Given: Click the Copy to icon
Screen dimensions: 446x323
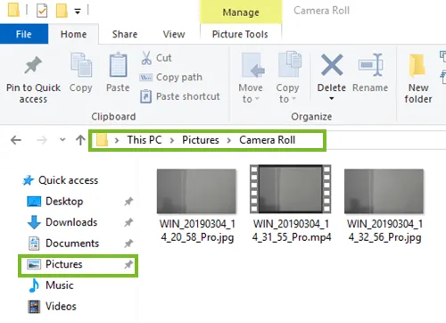Looking at the screenshot, I should [x=290, y=64].
